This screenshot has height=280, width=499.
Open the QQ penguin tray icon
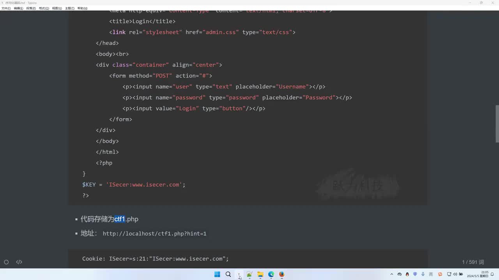pyautogui.click(x=407, y=274)
